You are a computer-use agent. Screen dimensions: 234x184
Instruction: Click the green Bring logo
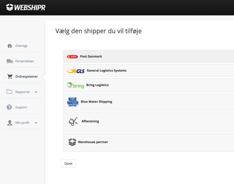click(75, 85)
